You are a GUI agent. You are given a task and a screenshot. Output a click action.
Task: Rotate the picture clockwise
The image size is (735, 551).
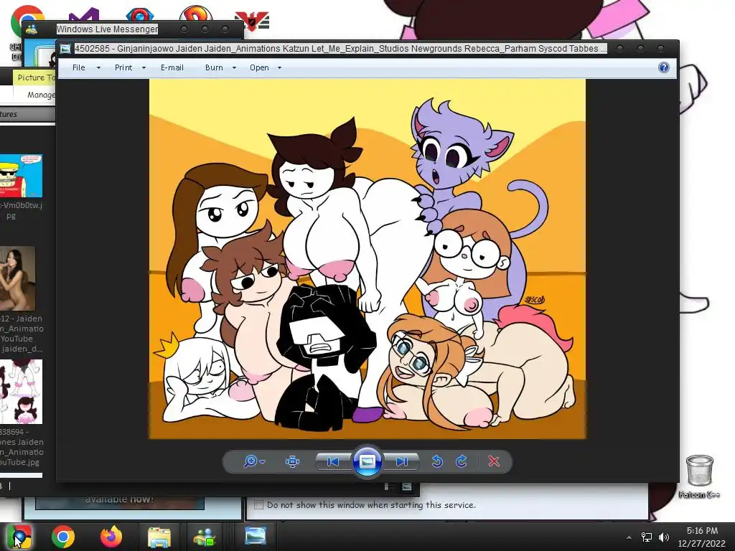462,461
